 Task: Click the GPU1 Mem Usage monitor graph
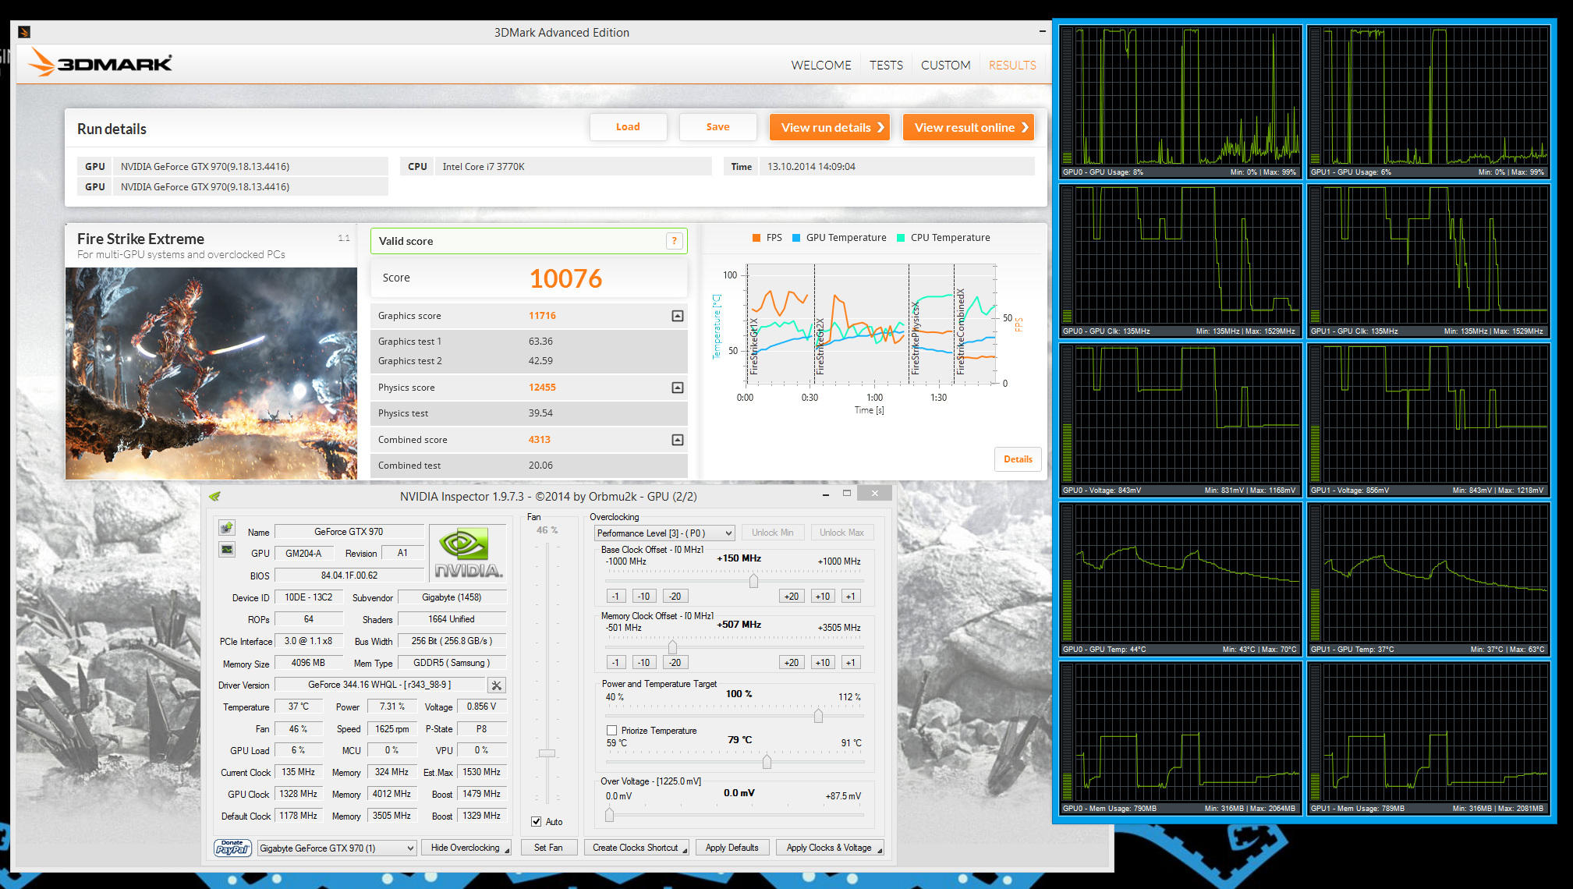point(1429,738)
